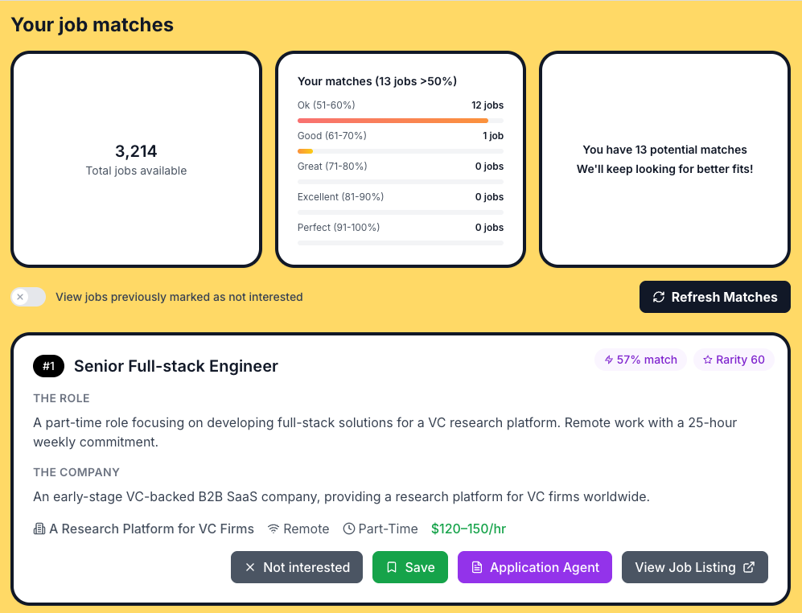Click the lightning icon in 57% match badge

coord(609,360)
